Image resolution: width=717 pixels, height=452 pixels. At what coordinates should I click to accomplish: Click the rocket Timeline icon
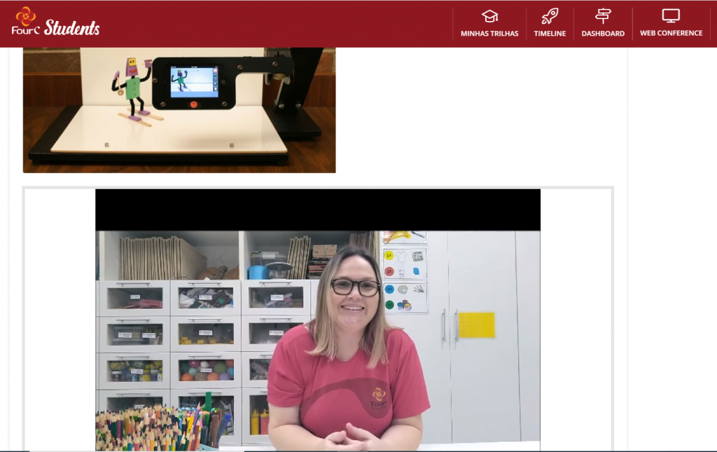coord(550,16)
